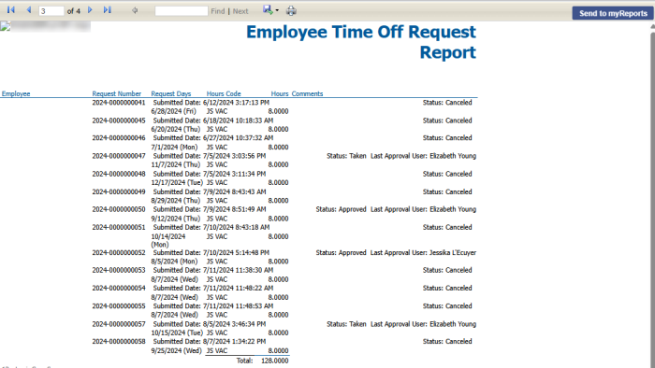
Task: Click the Next search result link
Action: [240, 11]
